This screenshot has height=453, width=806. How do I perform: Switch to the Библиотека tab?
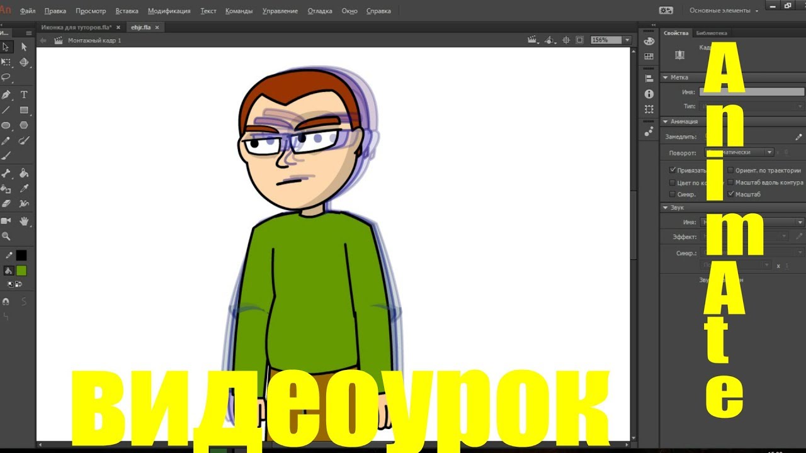click(711, 33)
